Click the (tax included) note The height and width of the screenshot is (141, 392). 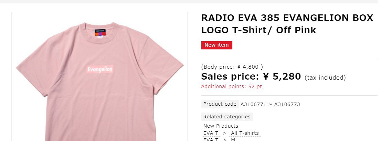(x=325, y=78)
